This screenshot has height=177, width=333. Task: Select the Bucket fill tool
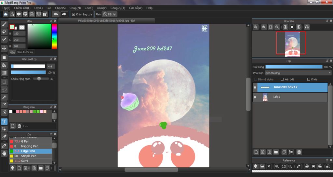click(4, 65)
